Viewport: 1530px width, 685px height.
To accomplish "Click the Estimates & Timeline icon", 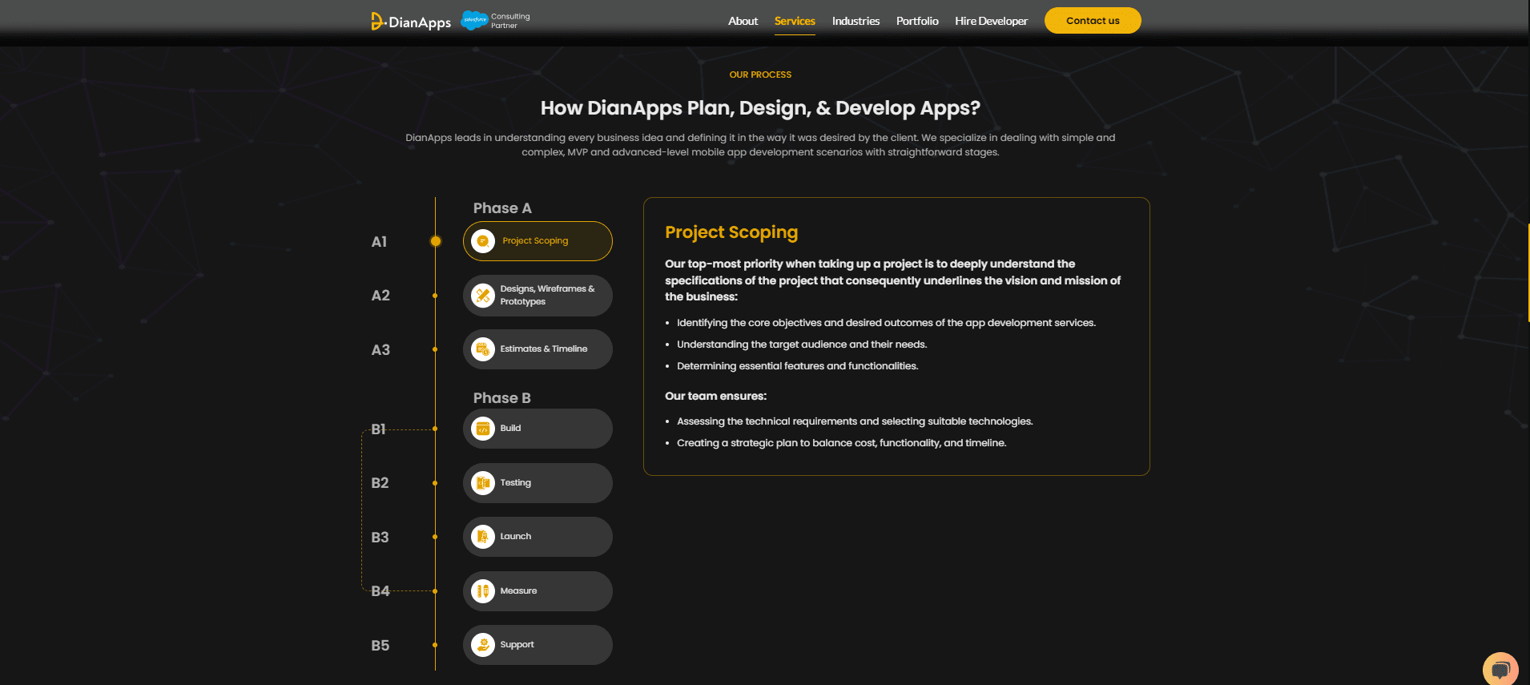I will 483,349.
